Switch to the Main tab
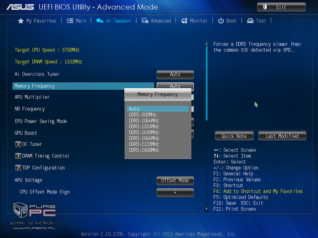Screen dimensions: 318x238 pyautogui.click(x=77, y=21)
